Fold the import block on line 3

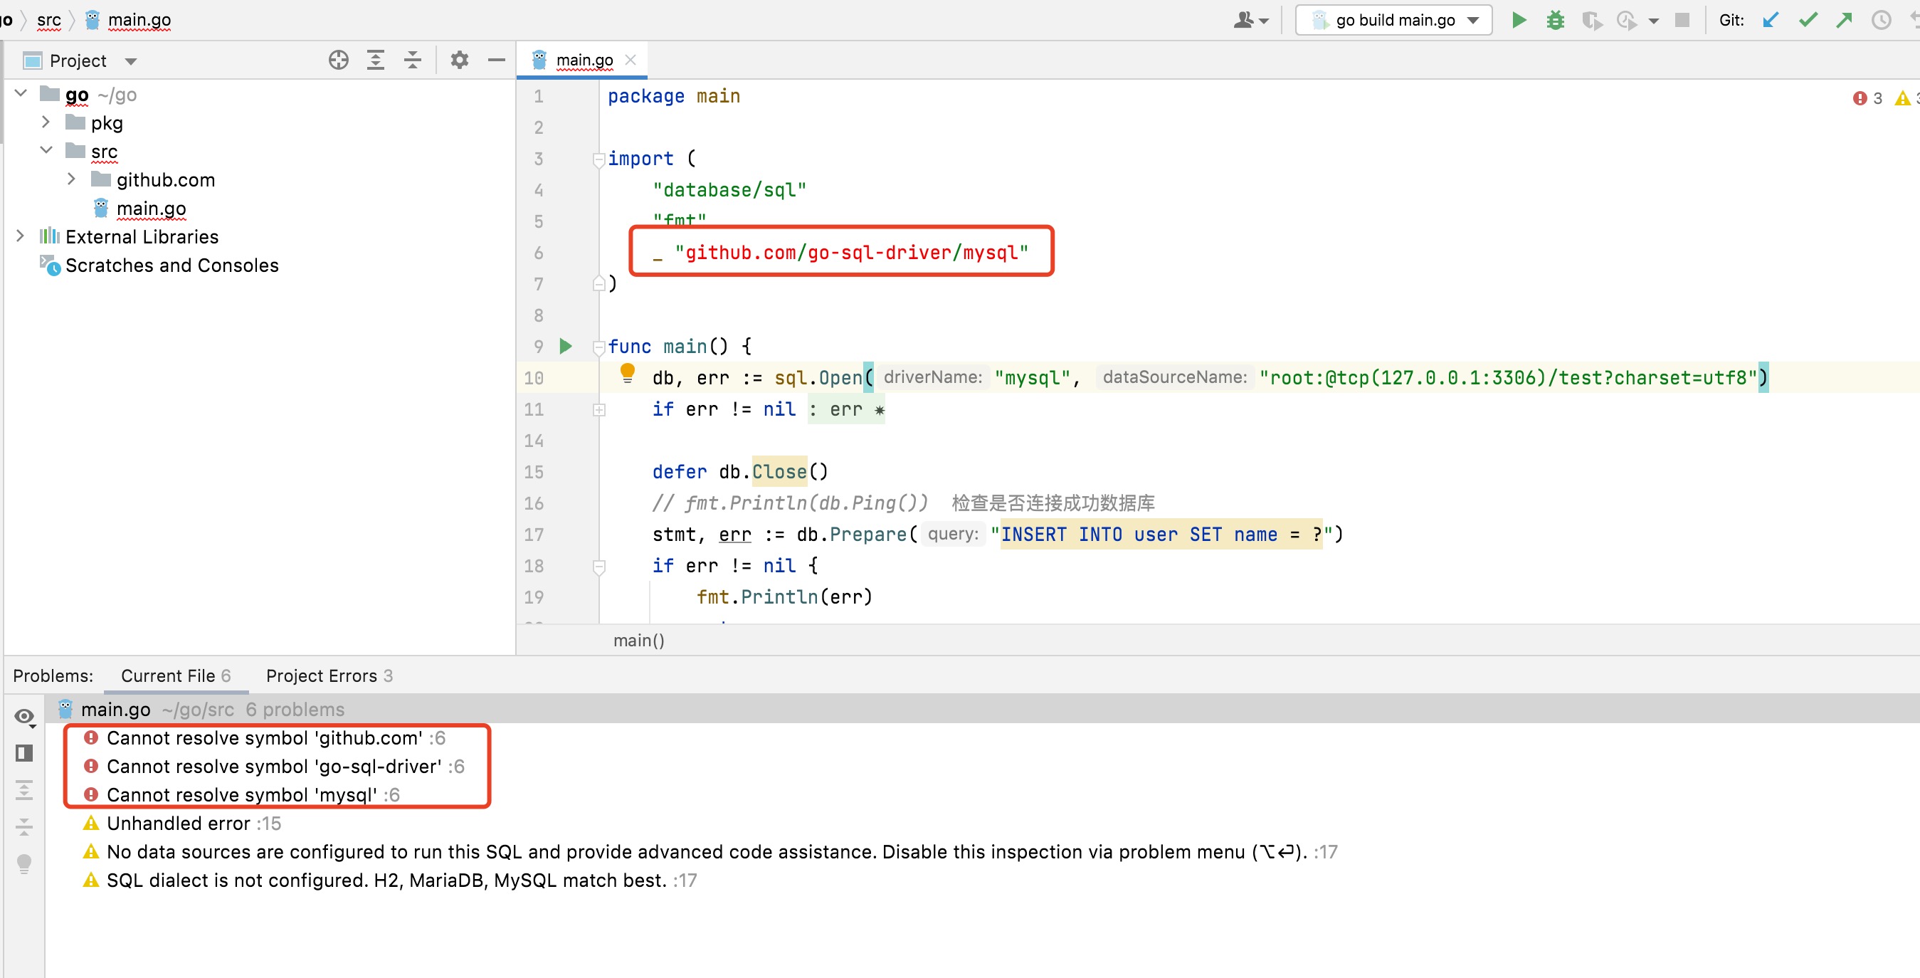coord(598,159)
